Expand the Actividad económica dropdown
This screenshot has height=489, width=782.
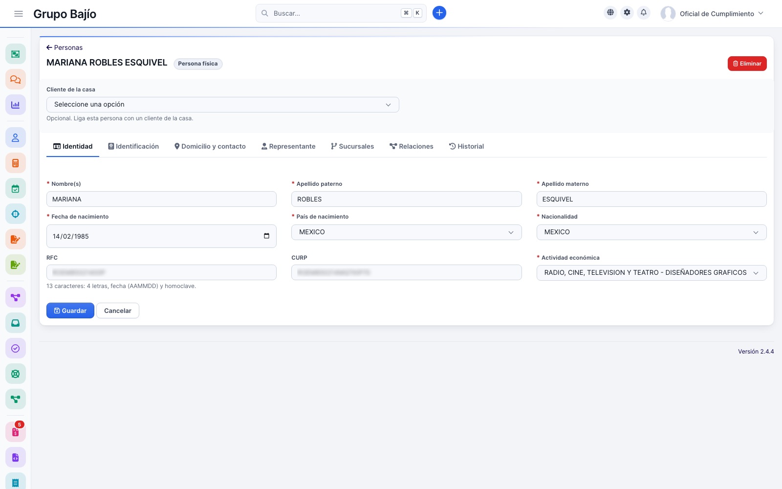pyautogui.click(x=652, y=273)
